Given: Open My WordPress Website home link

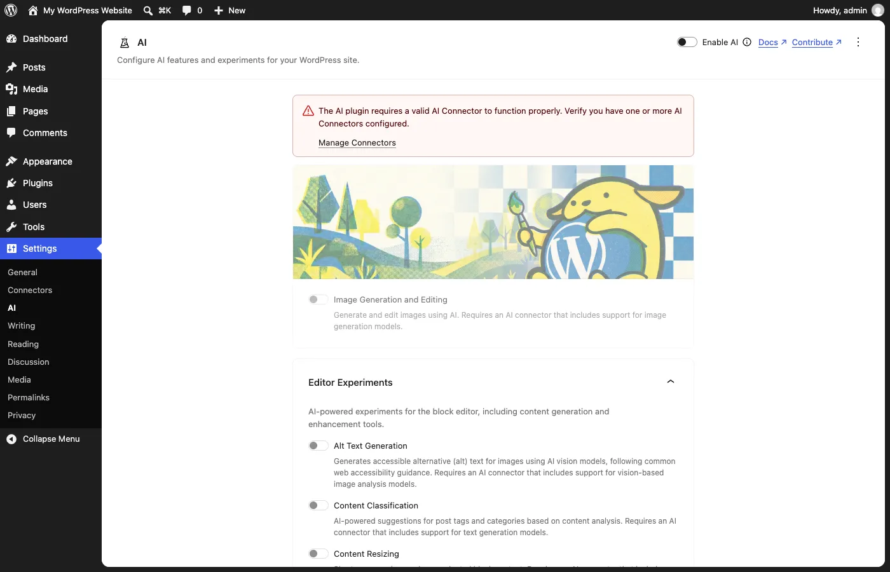Looking at the screenshot, I should [80, 10].
